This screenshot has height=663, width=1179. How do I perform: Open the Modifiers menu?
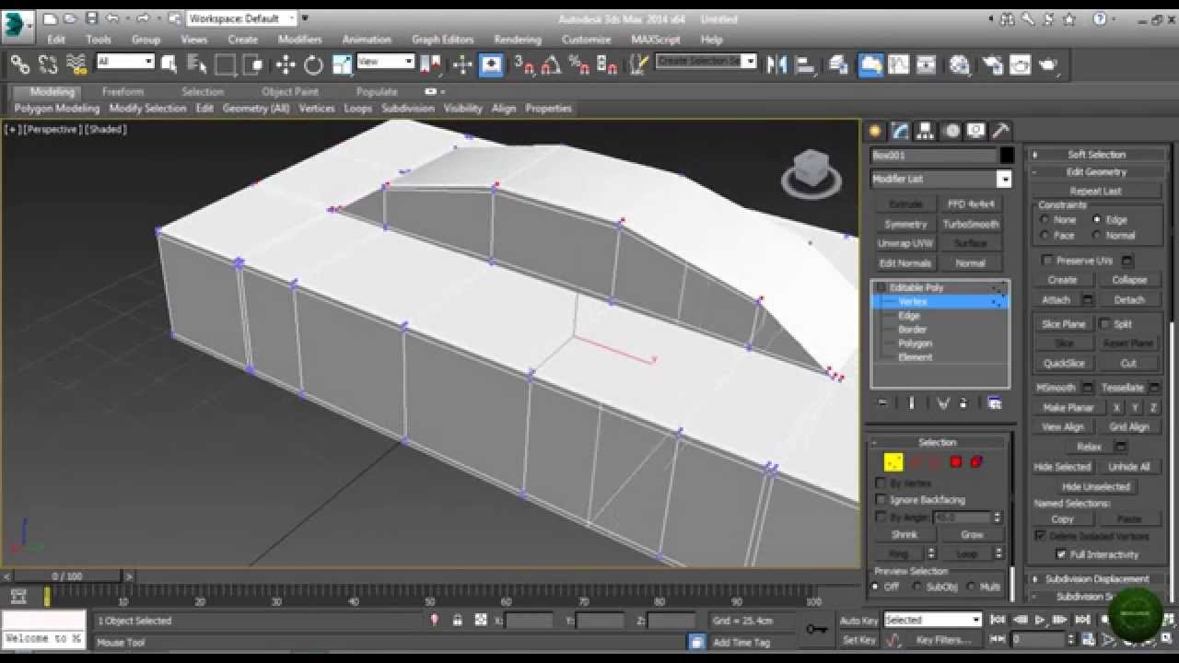300,40
